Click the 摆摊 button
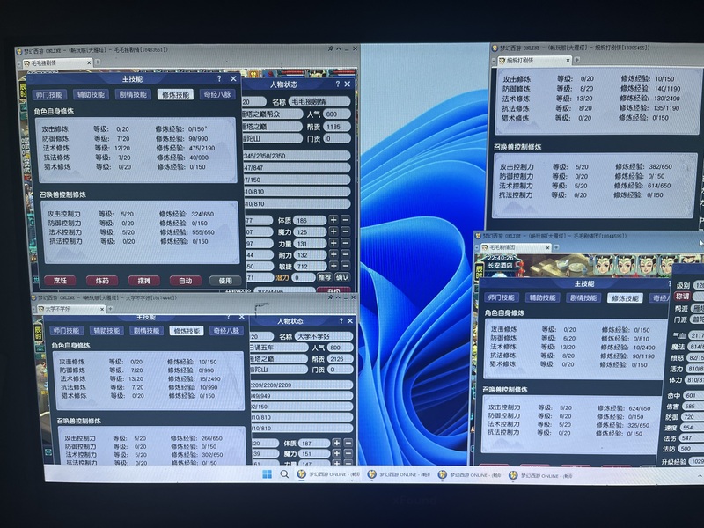 pyautogui.click(x=143, y=281)
